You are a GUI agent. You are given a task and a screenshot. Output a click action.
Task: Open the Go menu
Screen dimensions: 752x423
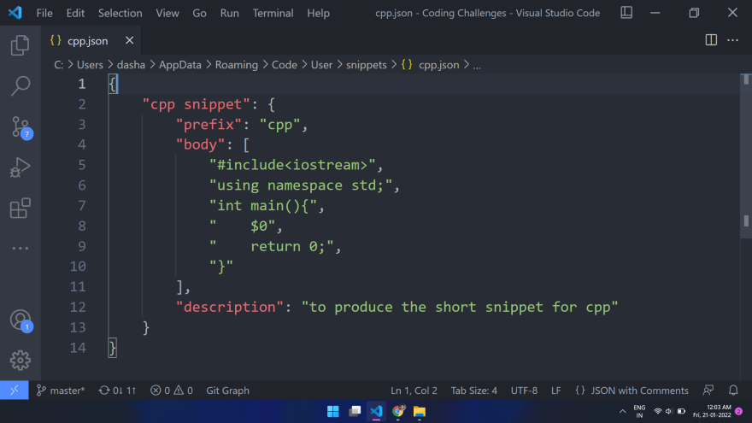click(199, 13)
